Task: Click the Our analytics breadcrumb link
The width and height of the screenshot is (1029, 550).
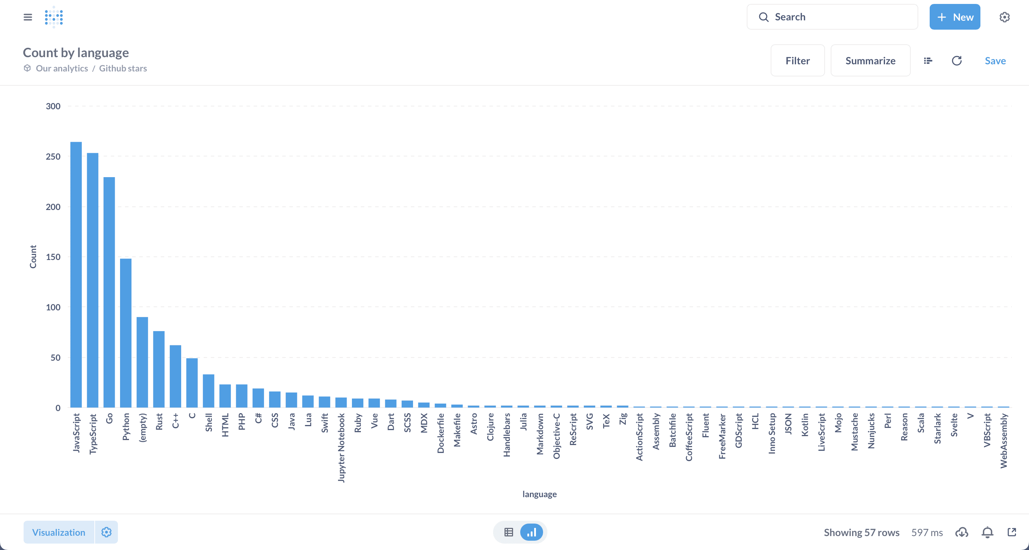Action: 62,67
